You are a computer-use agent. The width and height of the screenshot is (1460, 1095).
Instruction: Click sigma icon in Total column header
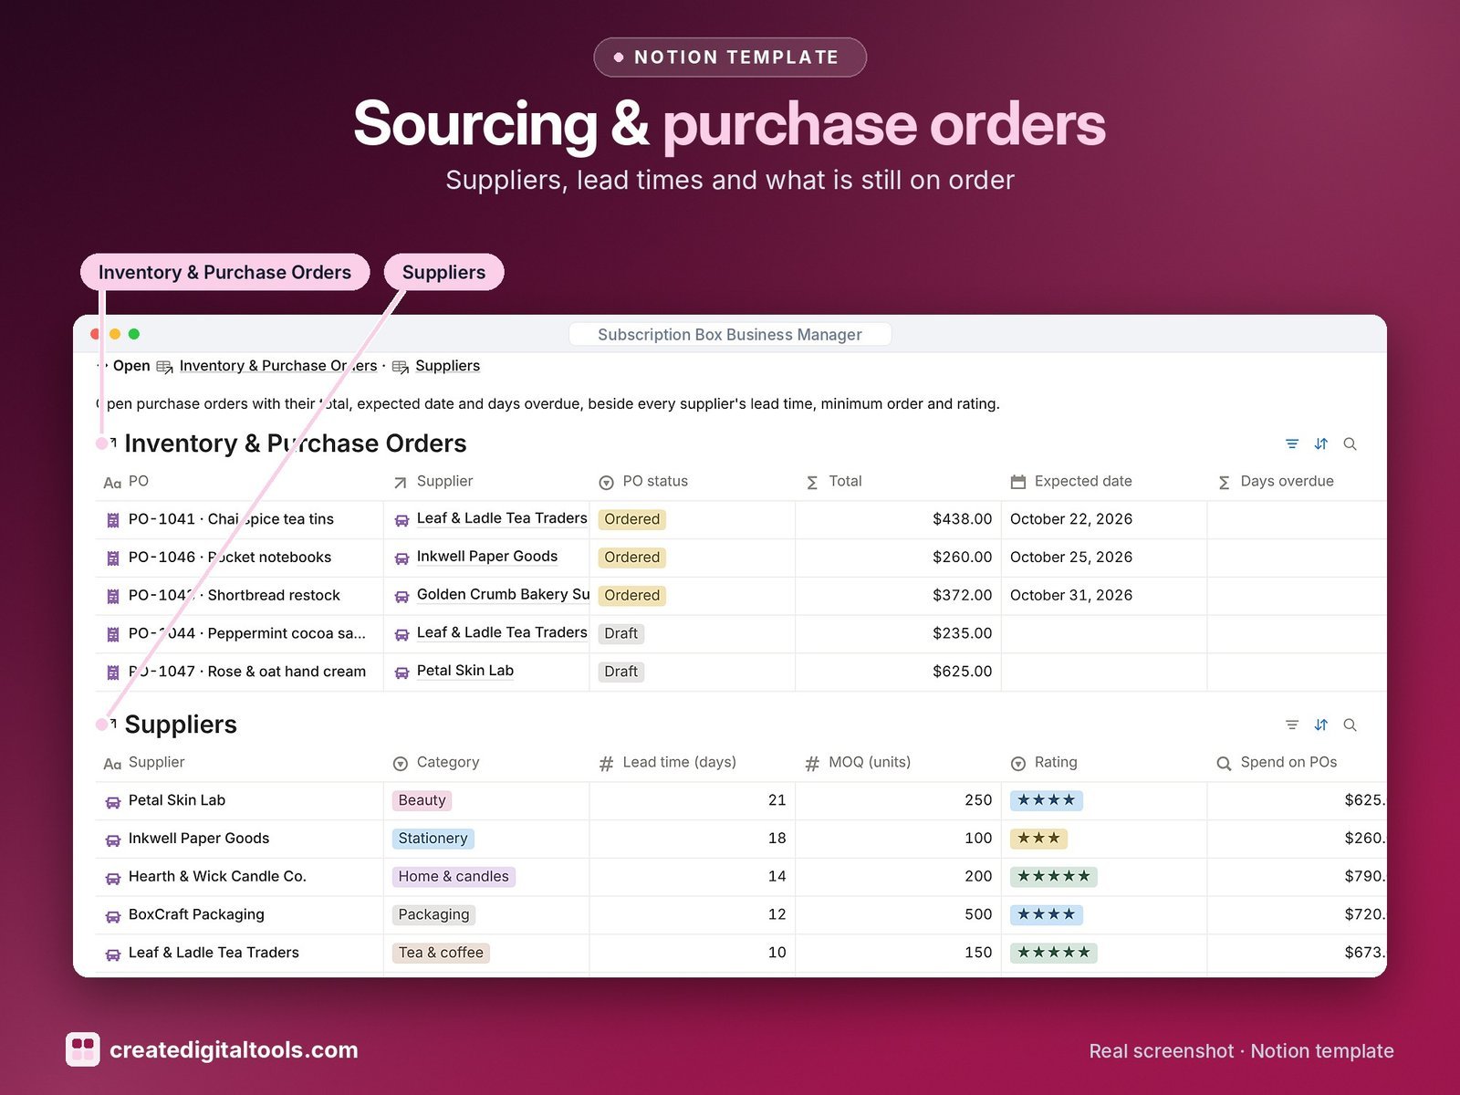click(812, 482)
